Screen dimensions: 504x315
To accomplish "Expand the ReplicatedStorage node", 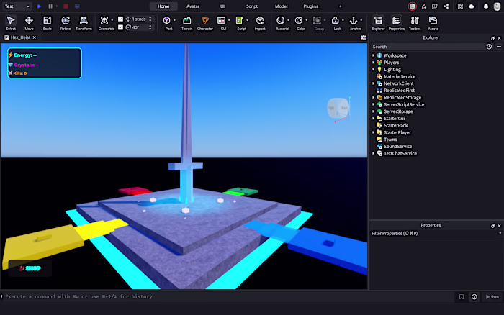I will pyautogui.click(x=373, y=97).
